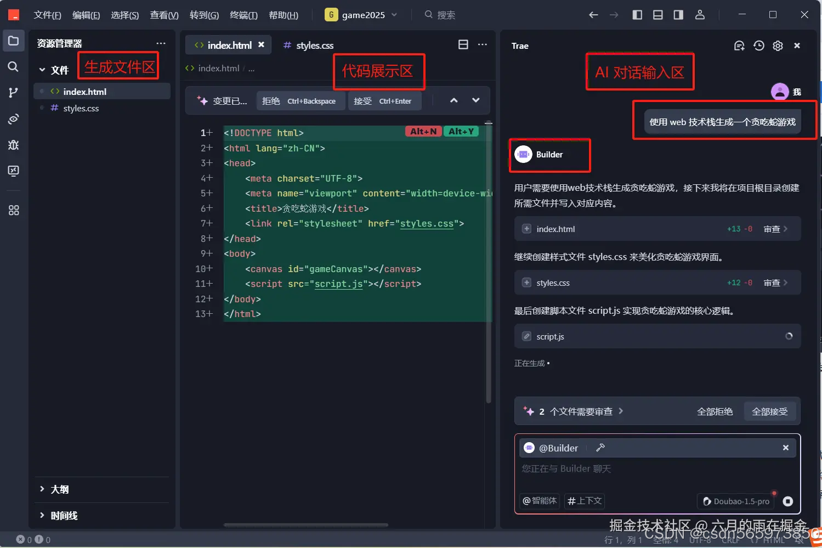Open chat history in Trae panel

759,46
